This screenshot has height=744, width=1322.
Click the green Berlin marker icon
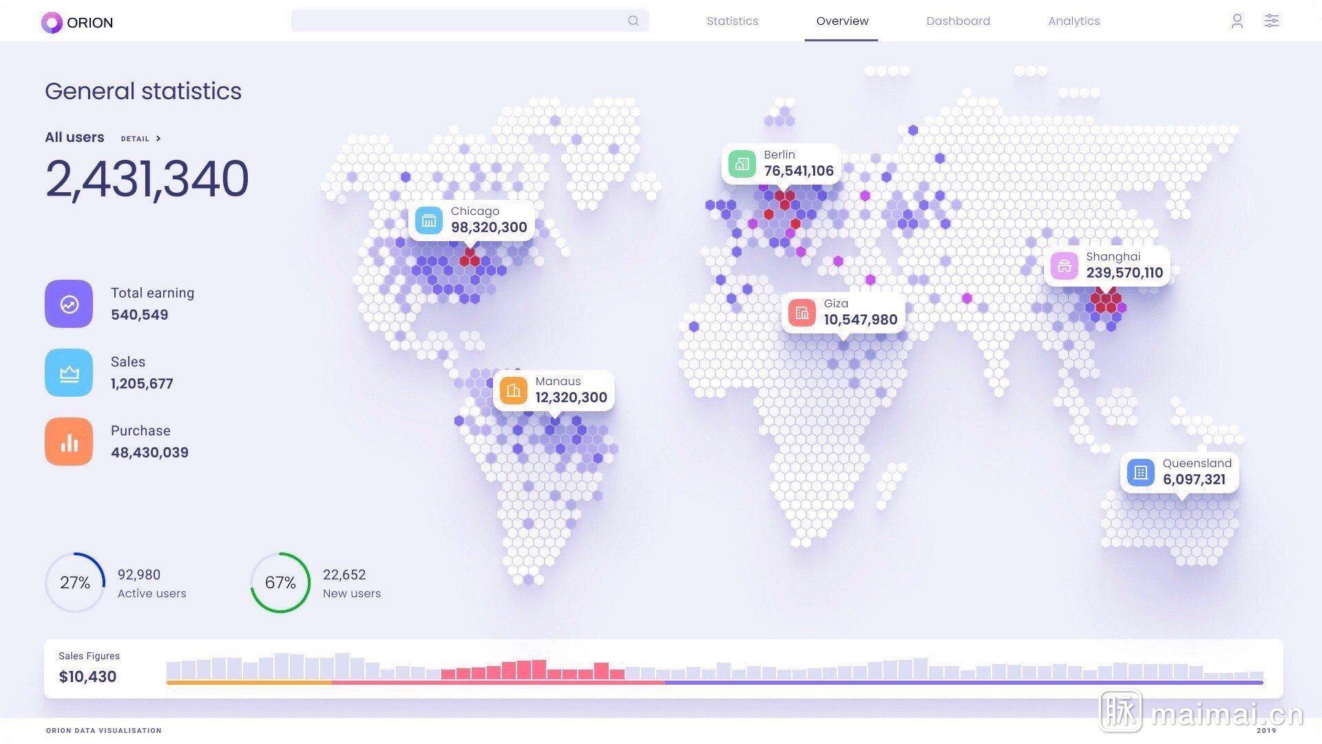click(742, 164)
